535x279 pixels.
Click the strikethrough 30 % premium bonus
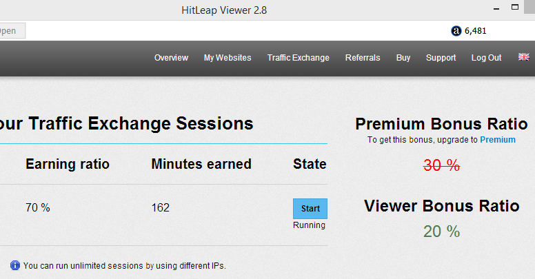click(x=441, y=165)
